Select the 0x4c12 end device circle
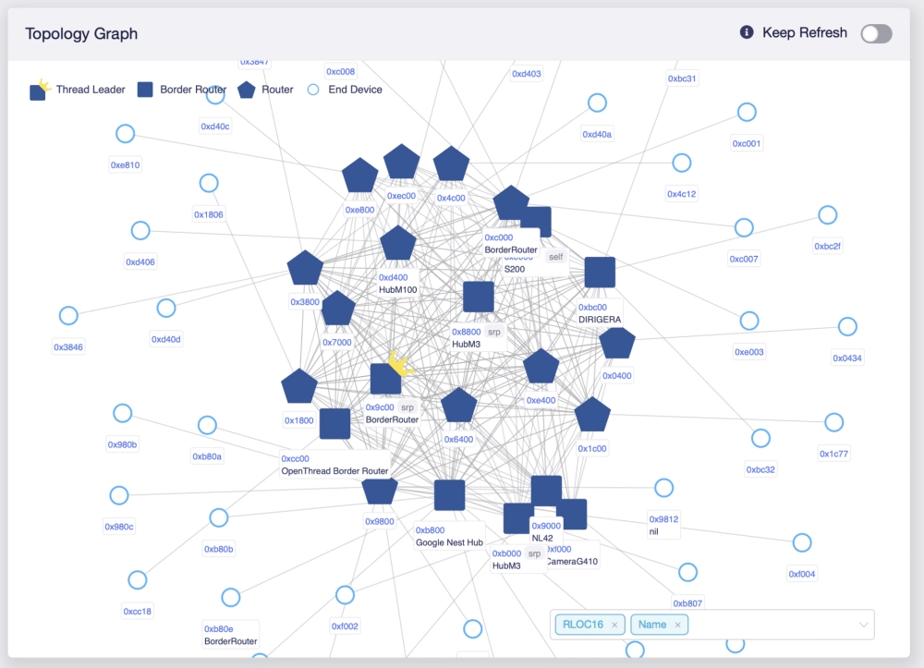Viewport: 924px width, 668px height. 682,163
